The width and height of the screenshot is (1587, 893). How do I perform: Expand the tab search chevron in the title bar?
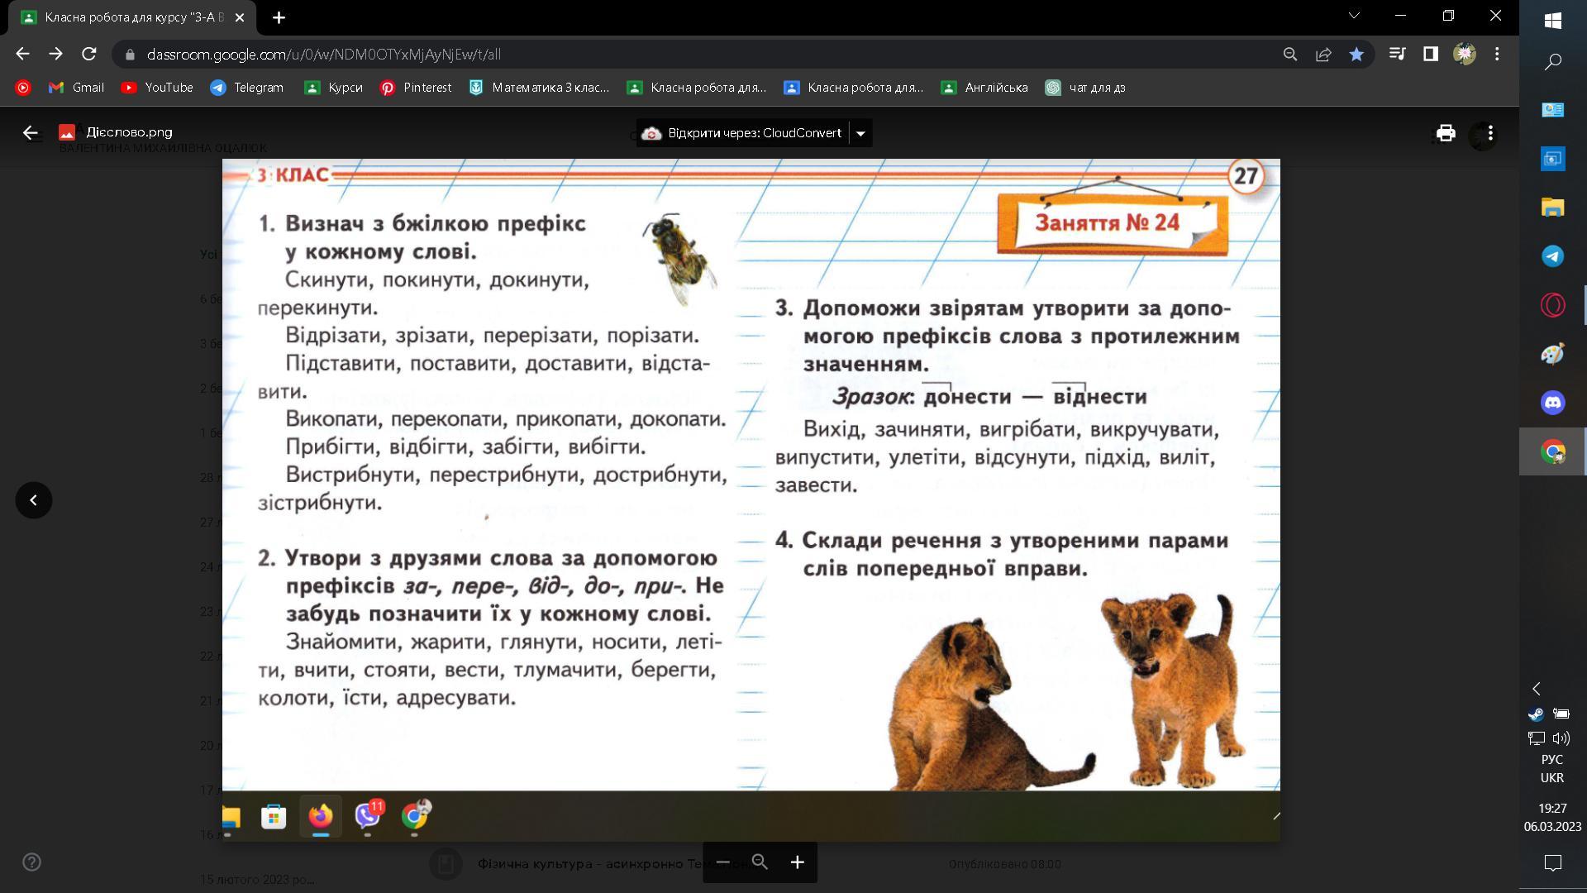click(1354, 16)
